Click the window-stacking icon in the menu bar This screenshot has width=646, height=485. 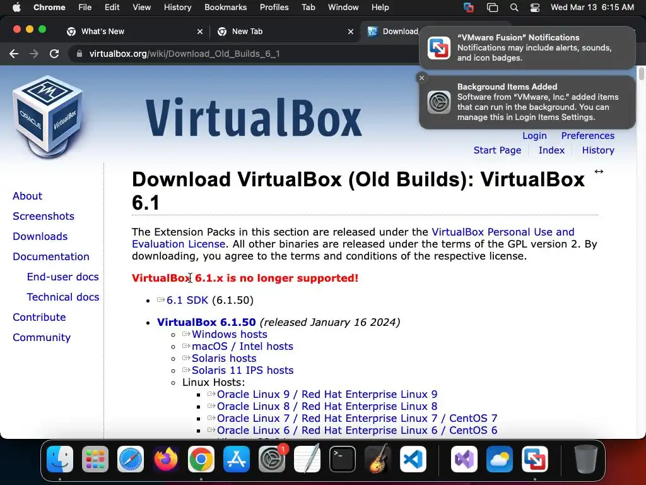pyautogui.click(x=492, y=8)
